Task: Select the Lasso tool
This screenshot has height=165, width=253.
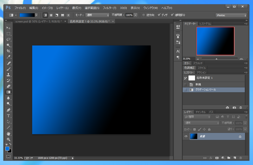Action: click(x=8, y=39)
